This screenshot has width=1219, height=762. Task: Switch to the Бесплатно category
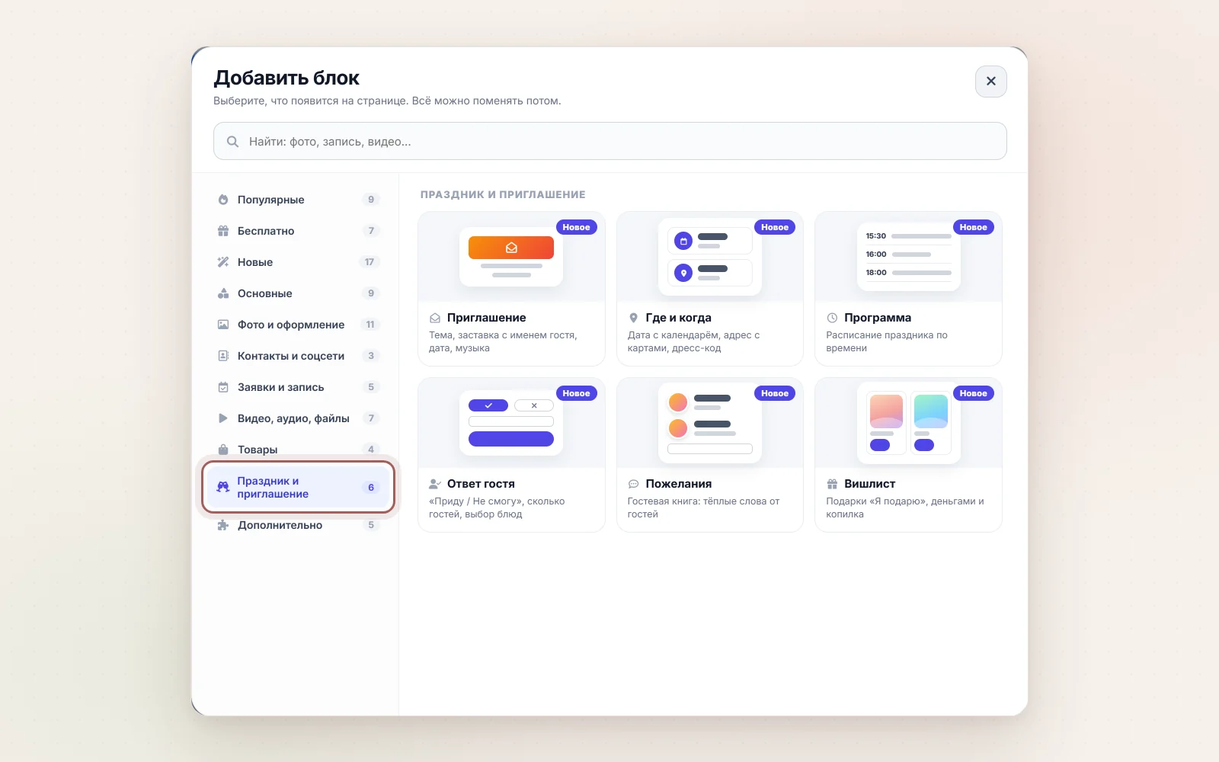point(298,231)
